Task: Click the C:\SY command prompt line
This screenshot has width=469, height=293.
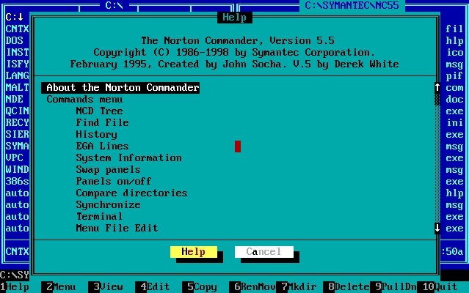Action: (15, 275)
